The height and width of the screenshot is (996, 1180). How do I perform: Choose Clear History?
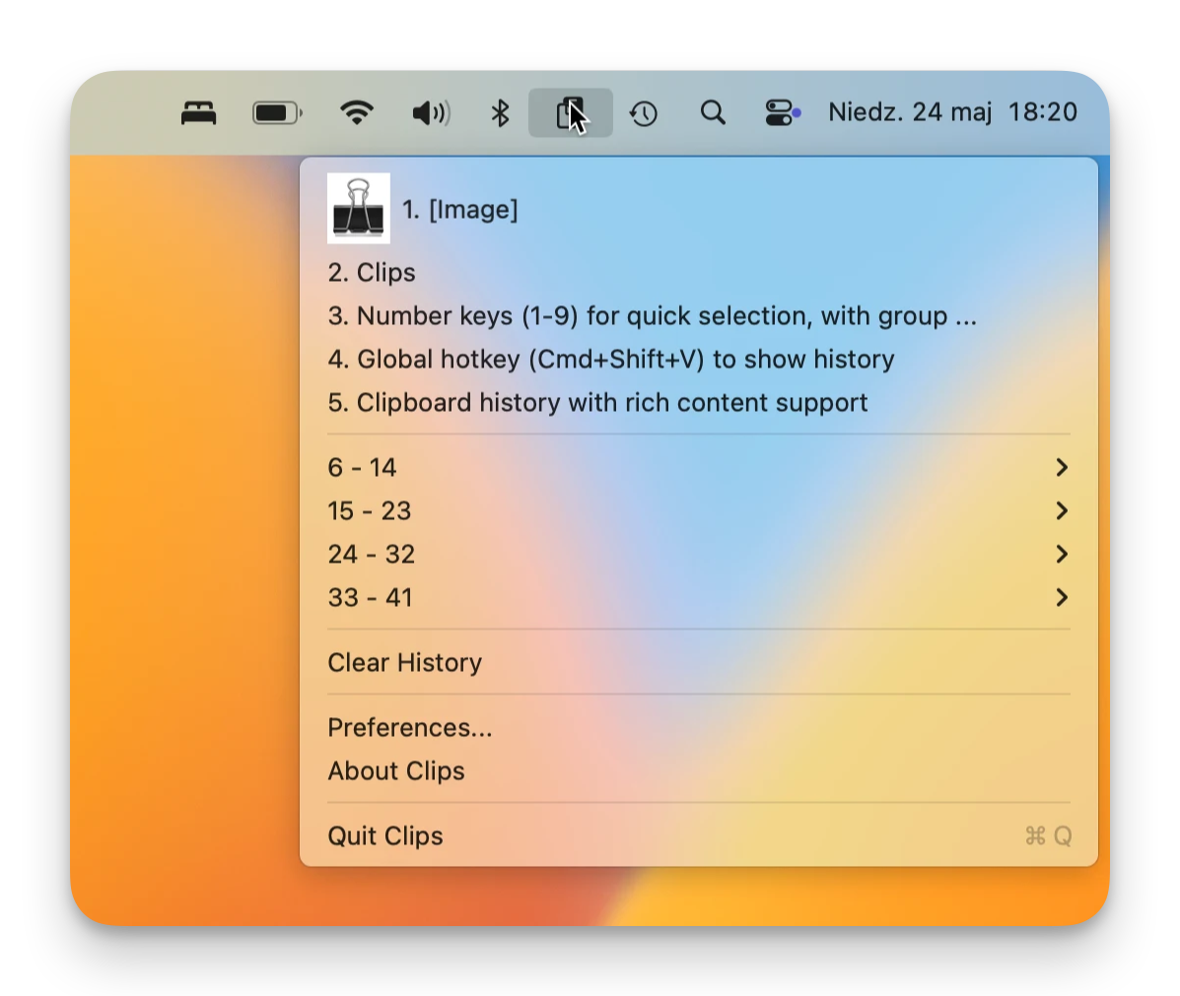pyautogui.click(x=698, y=663)
